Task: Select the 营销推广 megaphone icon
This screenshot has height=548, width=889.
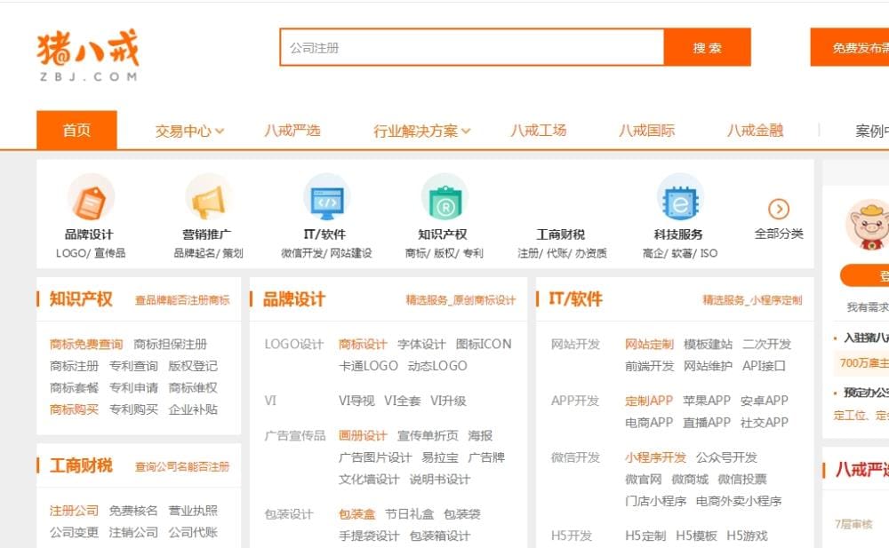Action: (x=207, y=203)
